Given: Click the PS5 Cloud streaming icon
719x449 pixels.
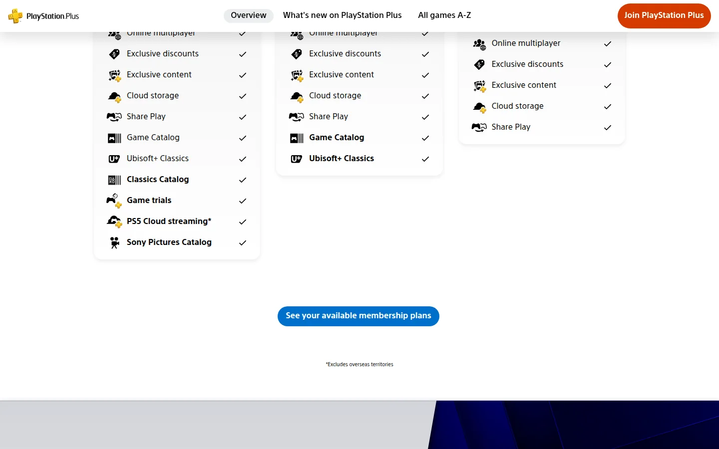Looking at the screenshot, I should (x=114, y=222).
